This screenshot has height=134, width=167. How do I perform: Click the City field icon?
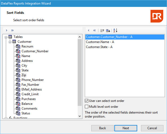click(18, 66)
